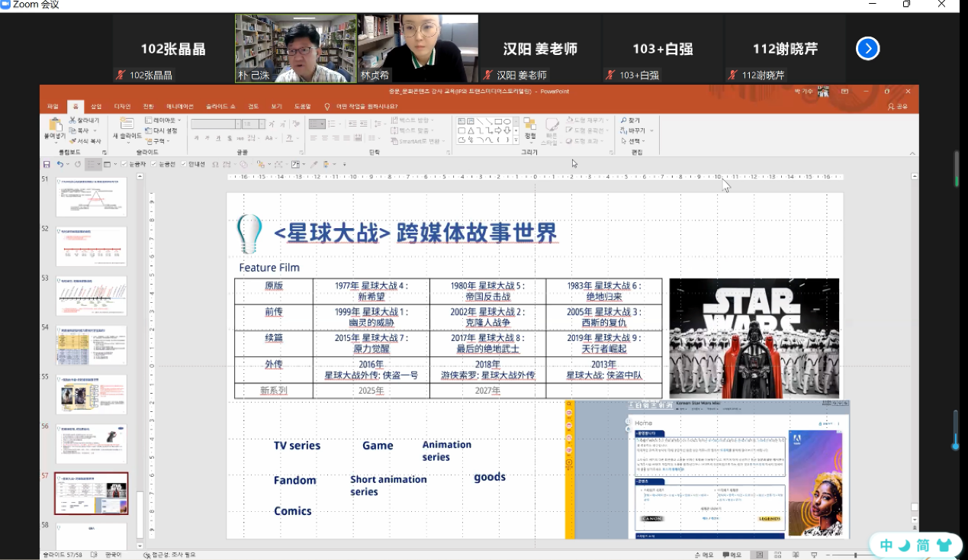Click 102张晶晶 participant tile
This screenshot has height=560, width=968.
pos(173,49)
